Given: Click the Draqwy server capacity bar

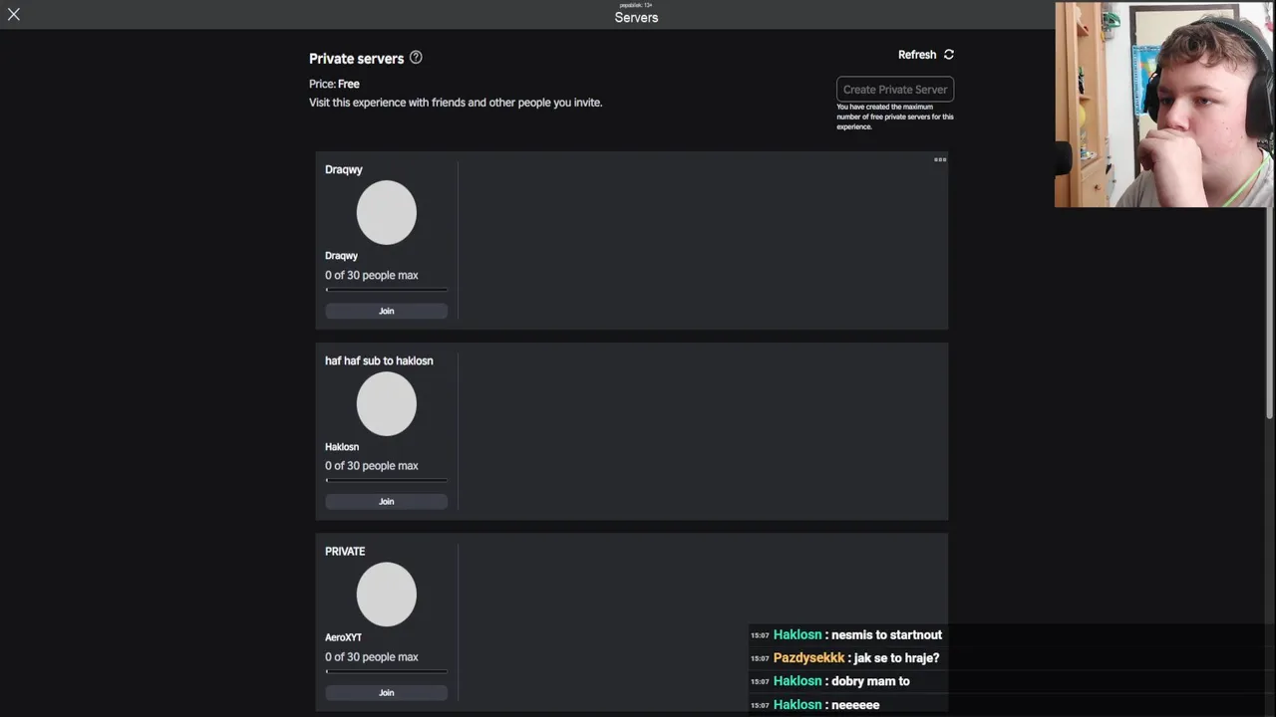Looking at the screenshot, I should [x=387, y=290].
